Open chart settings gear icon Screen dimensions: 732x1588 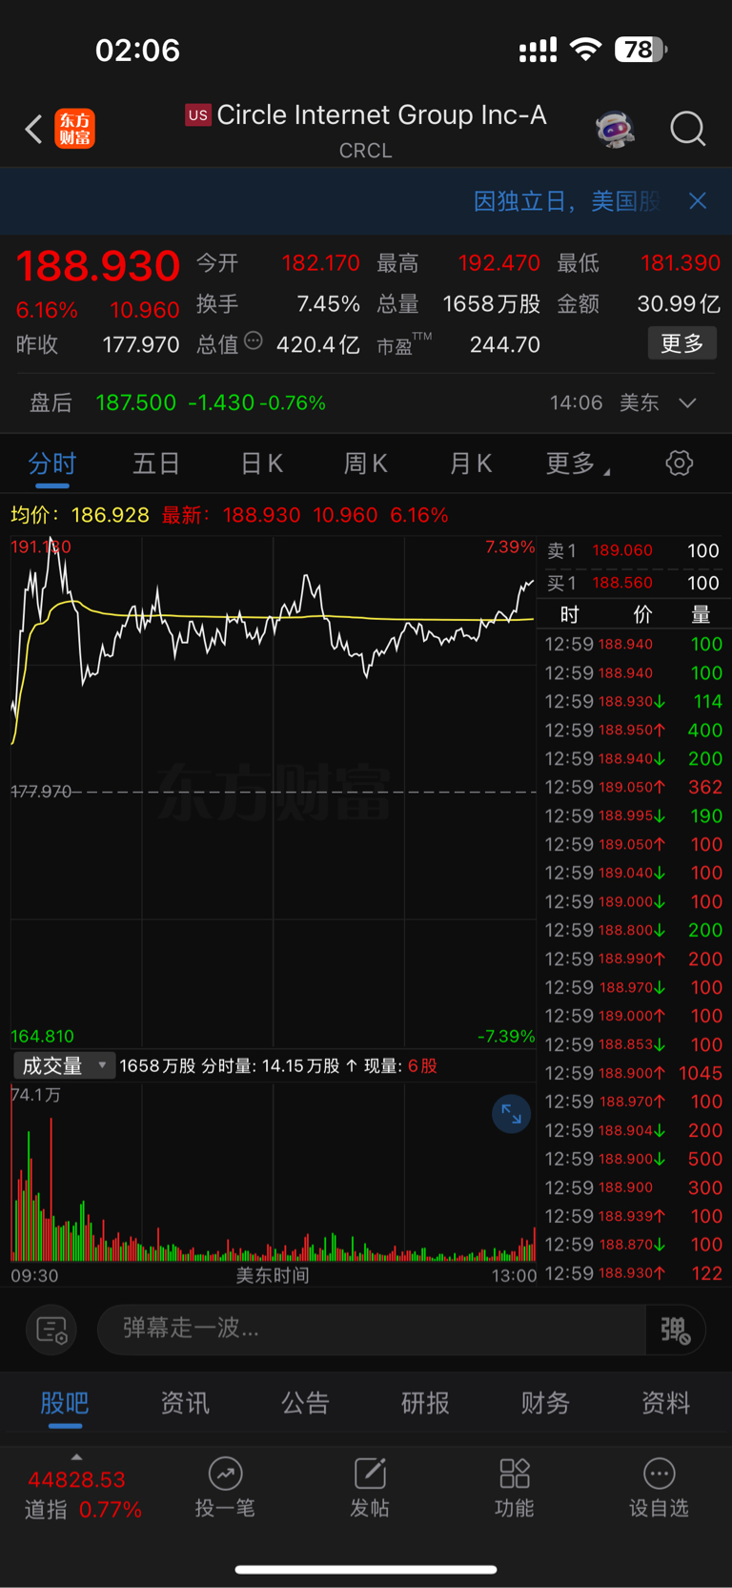[x=679, y=464]
